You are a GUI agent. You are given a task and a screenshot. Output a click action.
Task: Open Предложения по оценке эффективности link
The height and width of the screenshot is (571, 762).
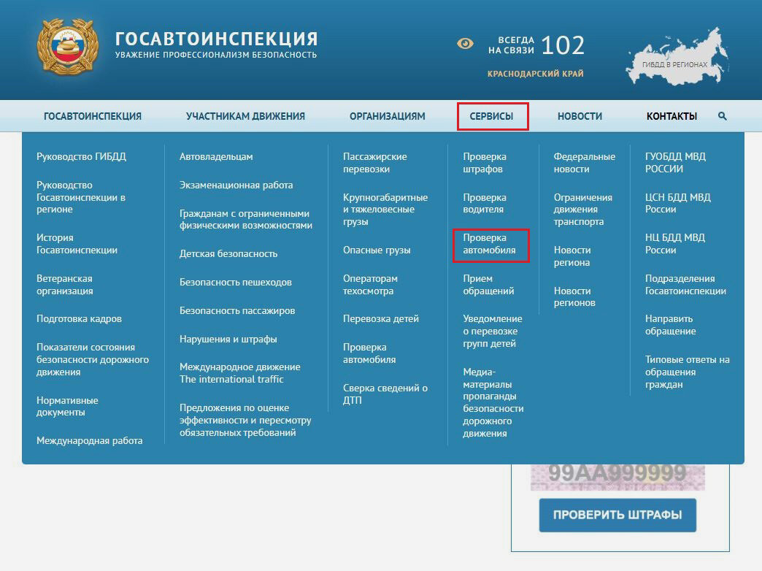point(245,421)
